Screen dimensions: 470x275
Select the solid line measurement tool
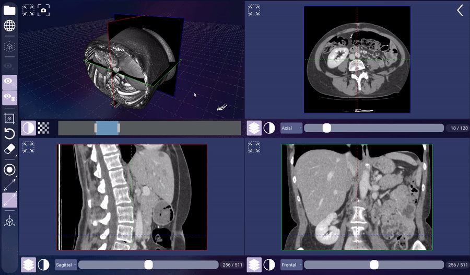pyautogui.click(x=9, y=185)
